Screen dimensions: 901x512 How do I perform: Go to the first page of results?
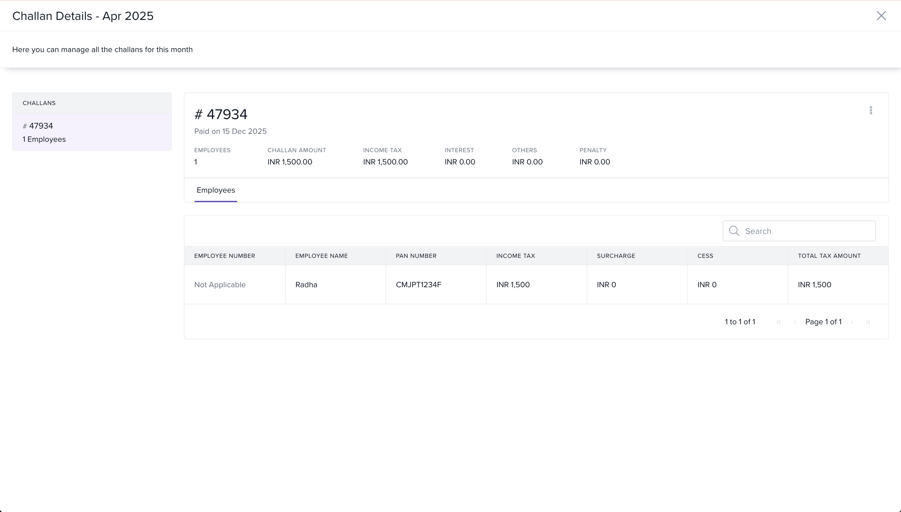[x=778, y=322]
